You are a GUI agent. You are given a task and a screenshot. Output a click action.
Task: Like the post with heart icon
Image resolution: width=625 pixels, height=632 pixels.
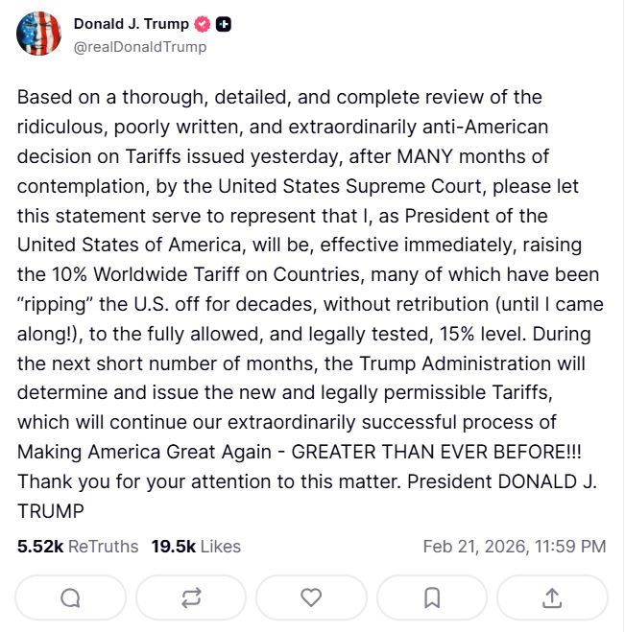(311, 597)
